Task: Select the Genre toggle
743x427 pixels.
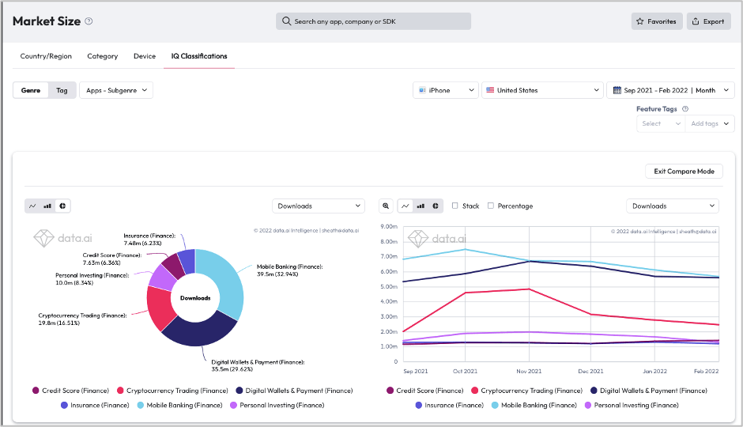Action: tap(31, 90)
